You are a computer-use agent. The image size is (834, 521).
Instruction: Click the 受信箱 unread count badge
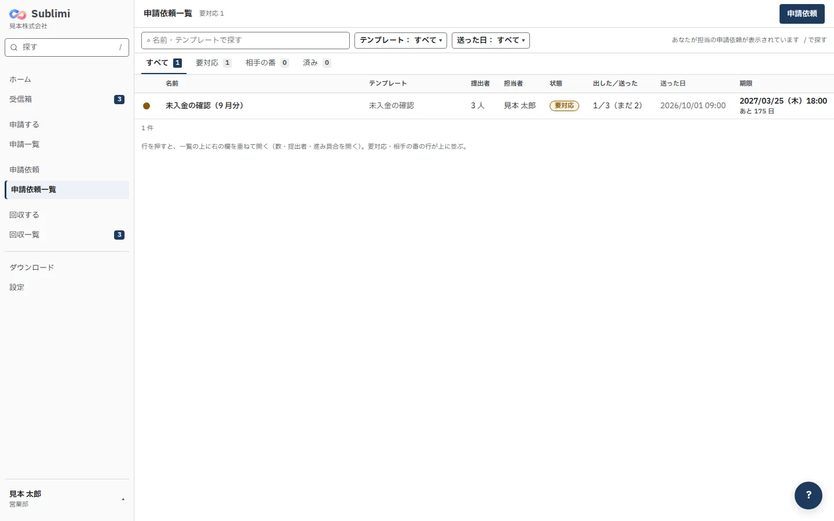[119, 100]
